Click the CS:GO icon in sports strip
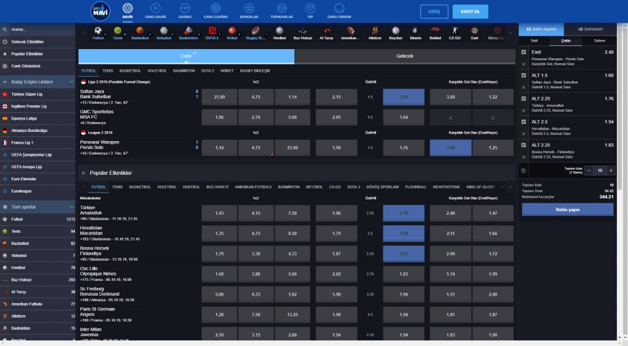Screen dimensions: 628x346 tap(454, 30)
